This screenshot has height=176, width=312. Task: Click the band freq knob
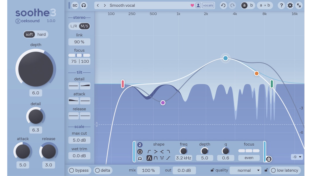(x=183, y=151)
